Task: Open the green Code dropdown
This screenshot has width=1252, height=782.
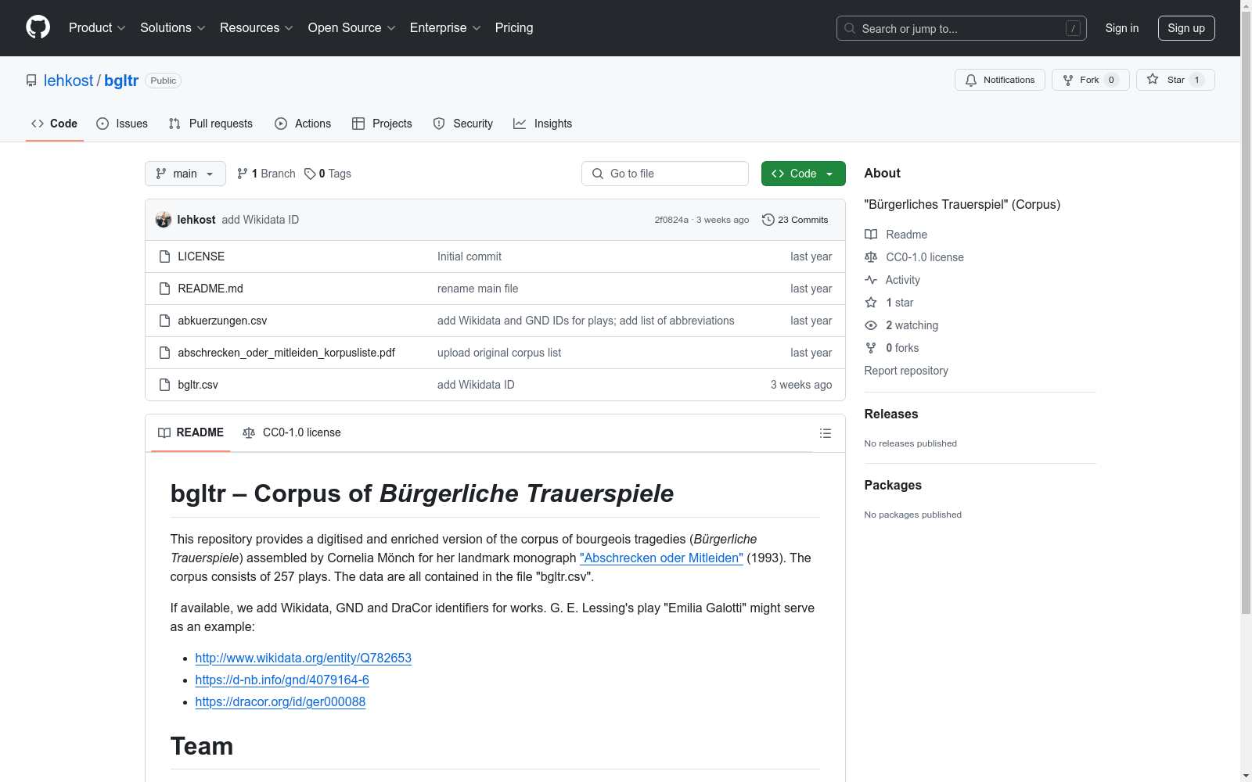Action: coord(804,174)
